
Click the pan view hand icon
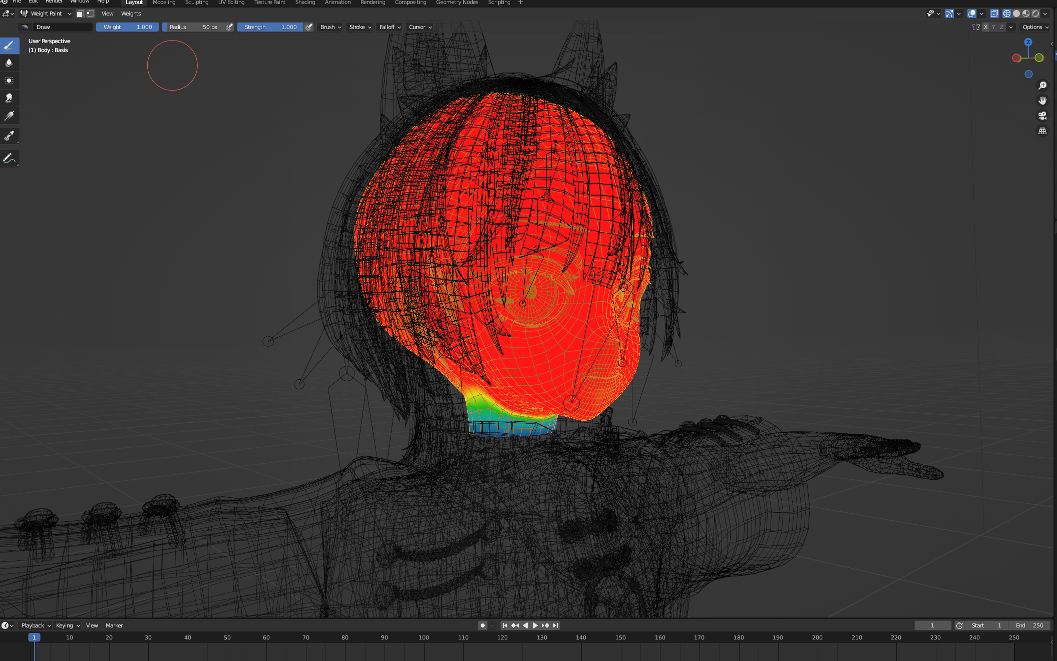pyautogui.click(x=1042, y=101)
